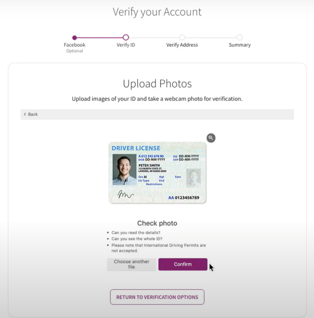
Task: Select the Verify ID step circle
Action: 126,37
